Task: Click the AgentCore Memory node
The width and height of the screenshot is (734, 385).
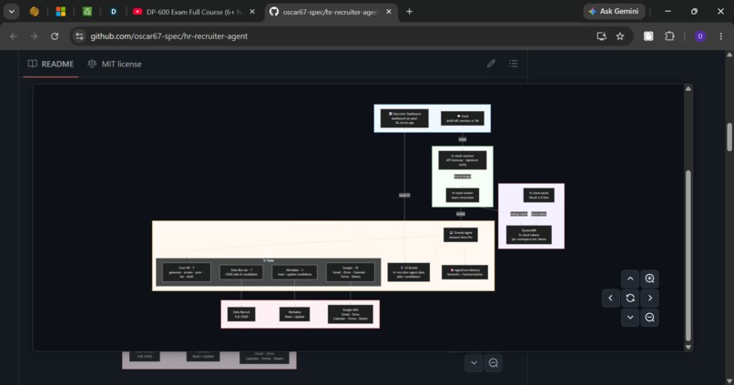Action: click(464, 272)
